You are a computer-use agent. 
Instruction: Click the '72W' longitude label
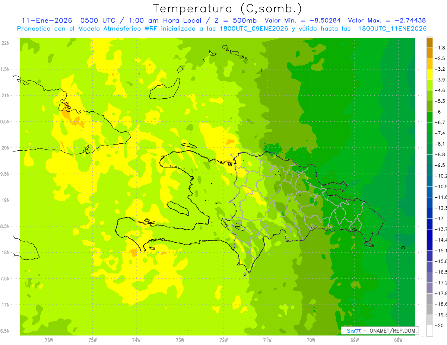click(x=223, y=340)
